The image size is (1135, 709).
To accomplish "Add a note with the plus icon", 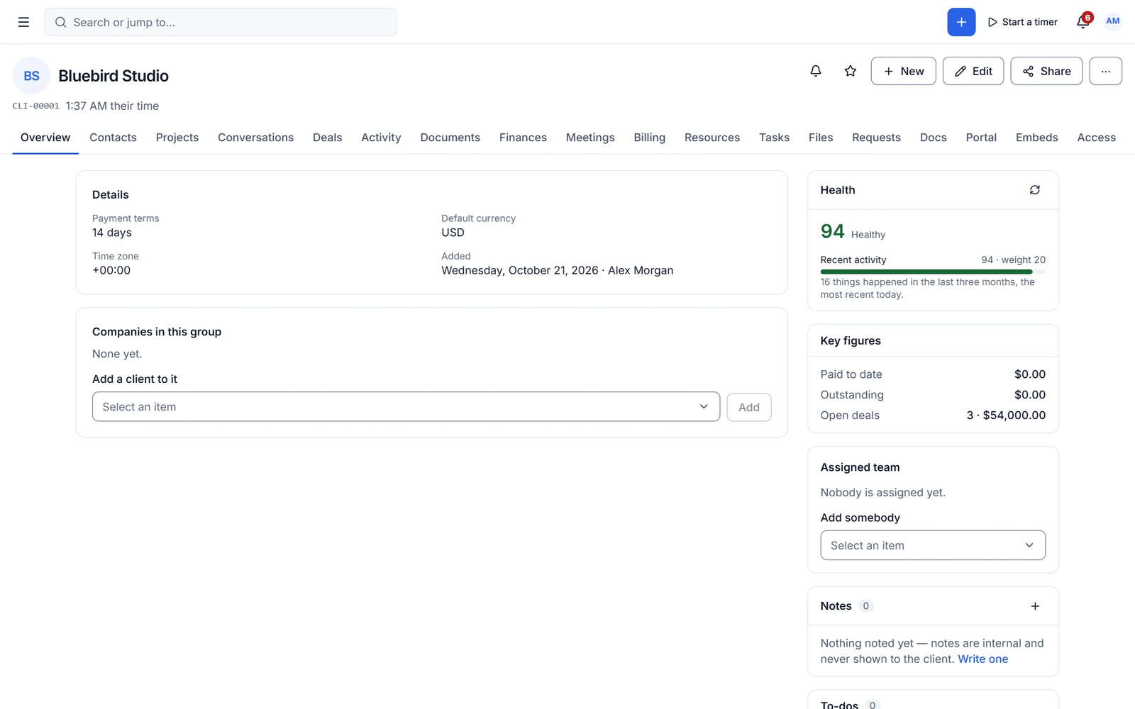I will point(1035,606).
